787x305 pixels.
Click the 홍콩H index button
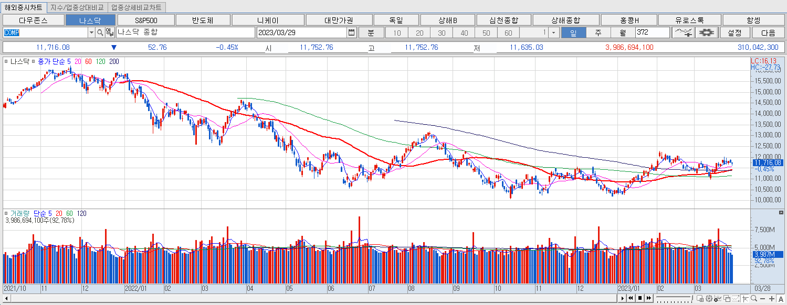click(x=629, y=20)
